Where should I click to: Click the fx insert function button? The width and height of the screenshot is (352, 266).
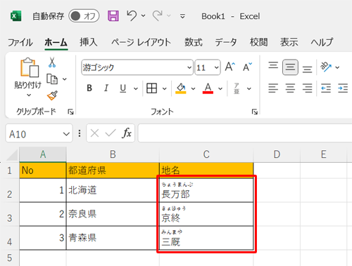click(127, 133)
